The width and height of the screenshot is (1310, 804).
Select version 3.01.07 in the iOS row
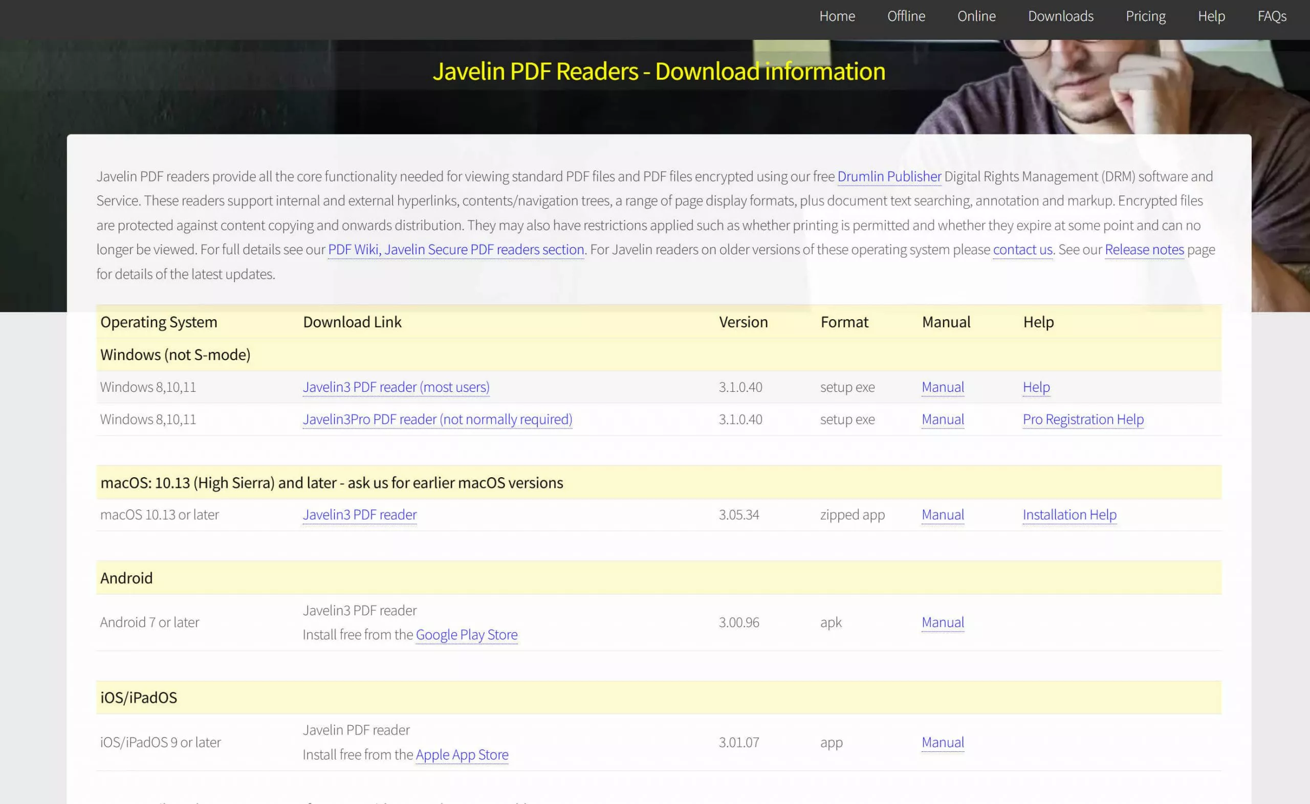tap(739, 742)
